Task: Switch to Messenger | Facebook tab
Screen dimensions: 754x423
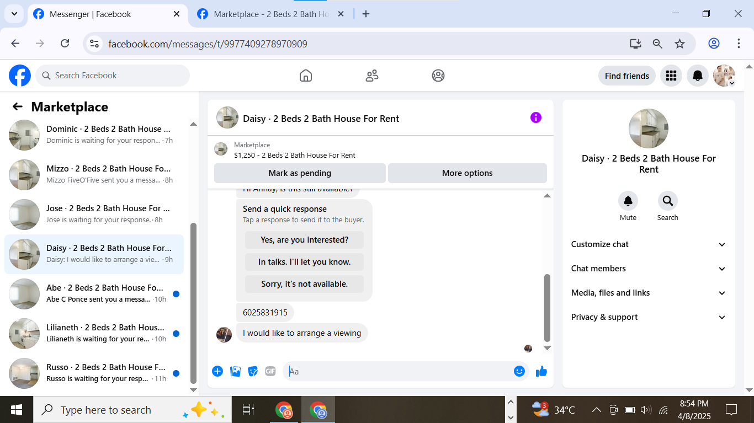Action: click(x=107, y=14)
